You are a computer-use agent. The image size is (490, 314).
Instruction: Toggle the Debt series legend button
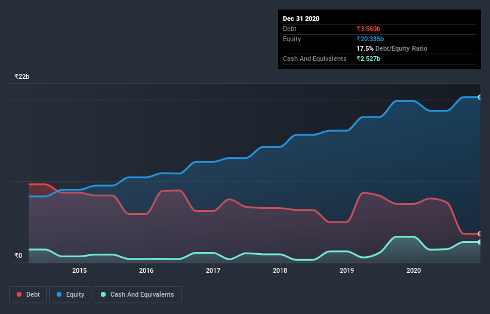point(28,295)
